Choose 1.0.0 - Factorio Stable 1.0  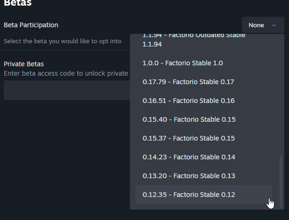[x=183, y=63]
